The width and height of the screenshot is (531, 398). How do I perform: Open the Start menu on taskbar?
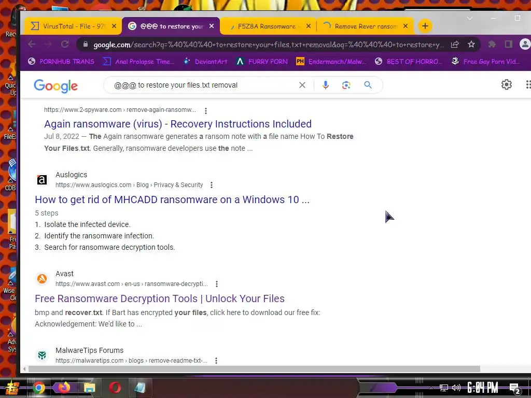(x=12, y=388)
